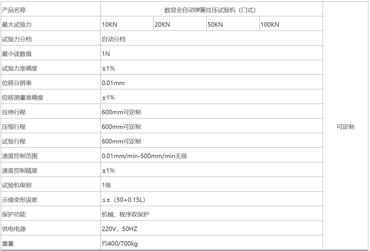Click the 0.01mm displacement resolution value
This screenshot has width=370, height=251.
[x=113, y=83]
